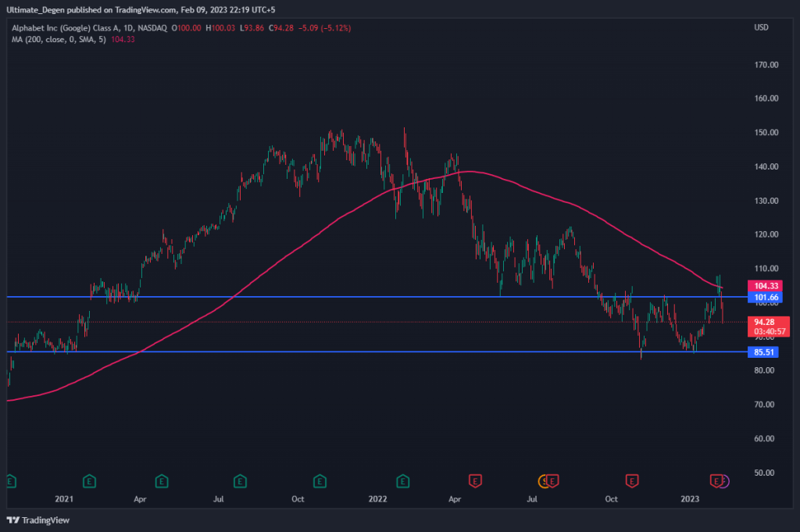Click the 2022 time axis label
Image resolution: width=800 pixels, height=532 pixels.
click(377, 499)
